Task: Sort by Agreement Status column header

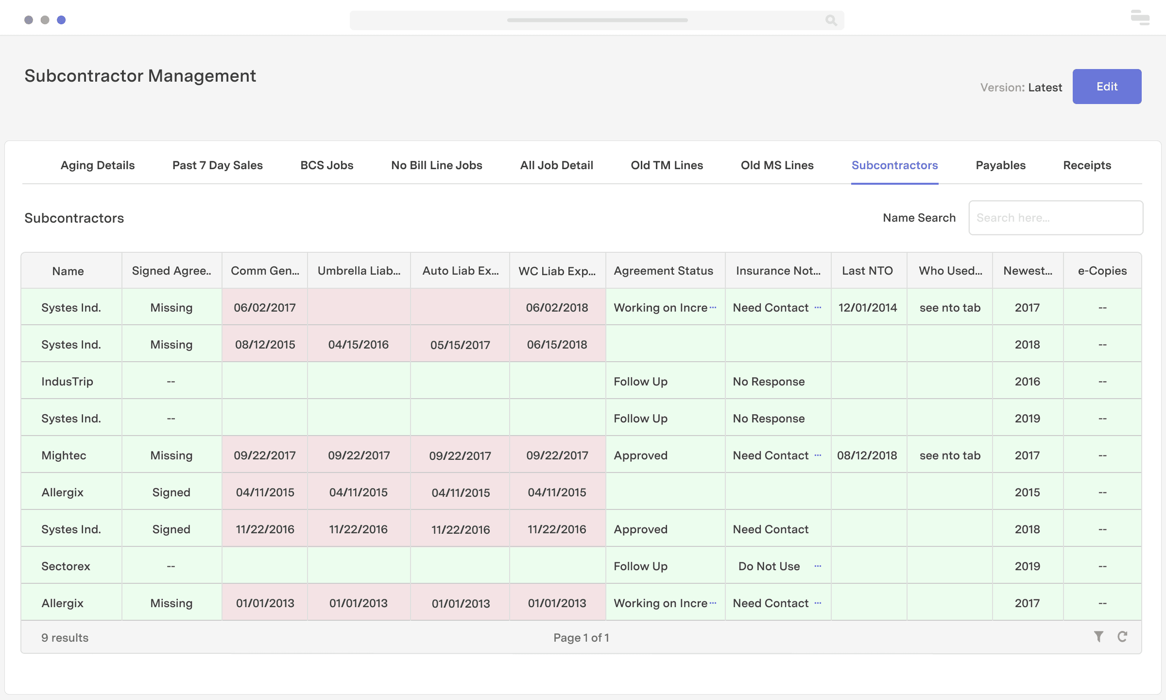Action: coord(663,271)
